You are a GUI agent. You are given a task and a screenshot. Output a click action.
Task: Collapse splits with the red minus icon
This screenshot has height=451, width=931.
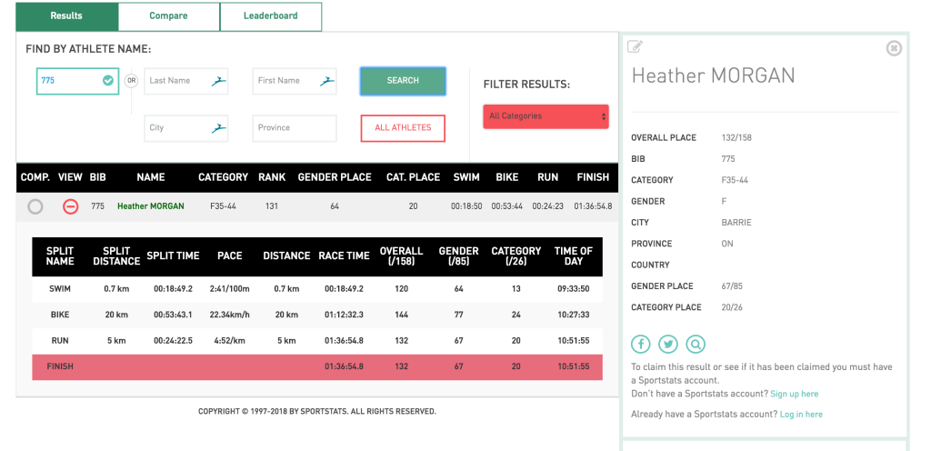pos(70,206)
